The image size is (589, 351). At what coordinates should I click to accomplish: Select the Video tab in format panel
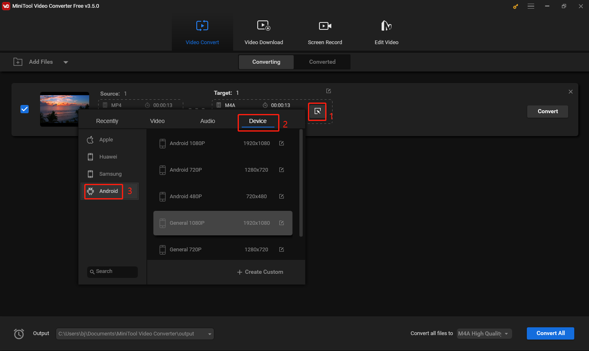pyautogui.click(x=157, y=121)
